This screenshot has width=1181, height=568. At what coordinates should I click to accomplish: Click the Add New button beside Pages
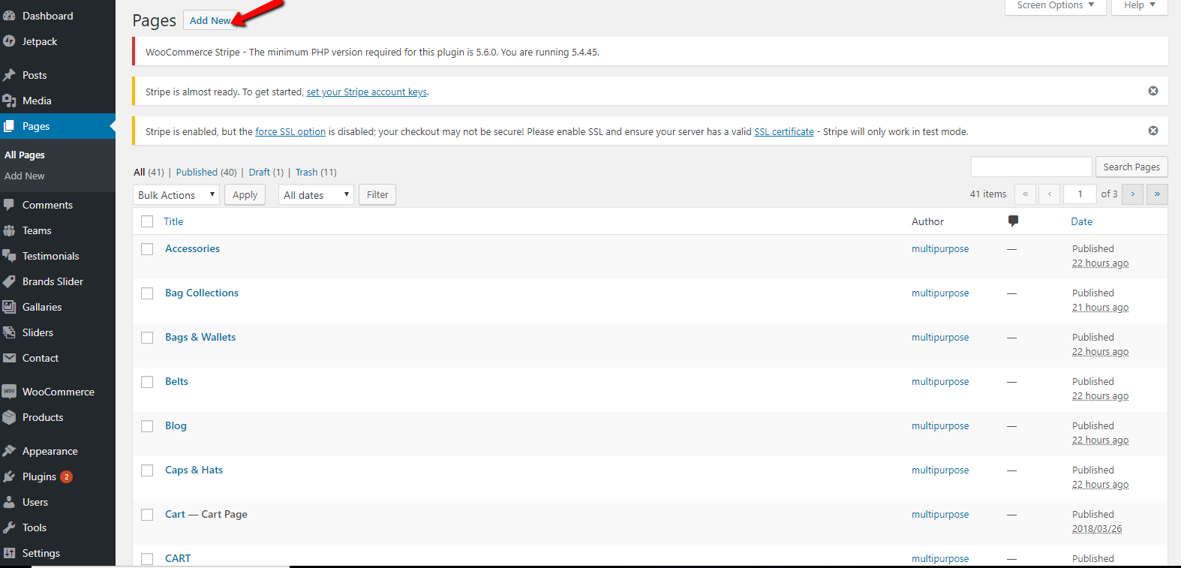pos(210,20)
